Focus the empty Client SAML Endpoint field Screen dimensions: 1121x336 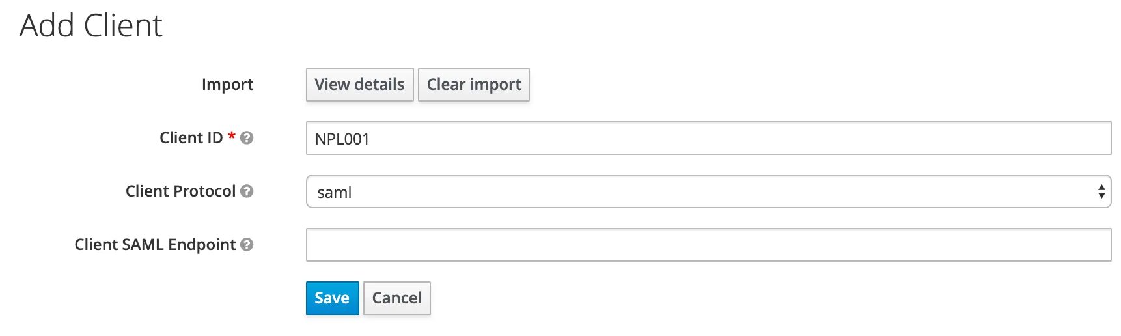(708, 245)
